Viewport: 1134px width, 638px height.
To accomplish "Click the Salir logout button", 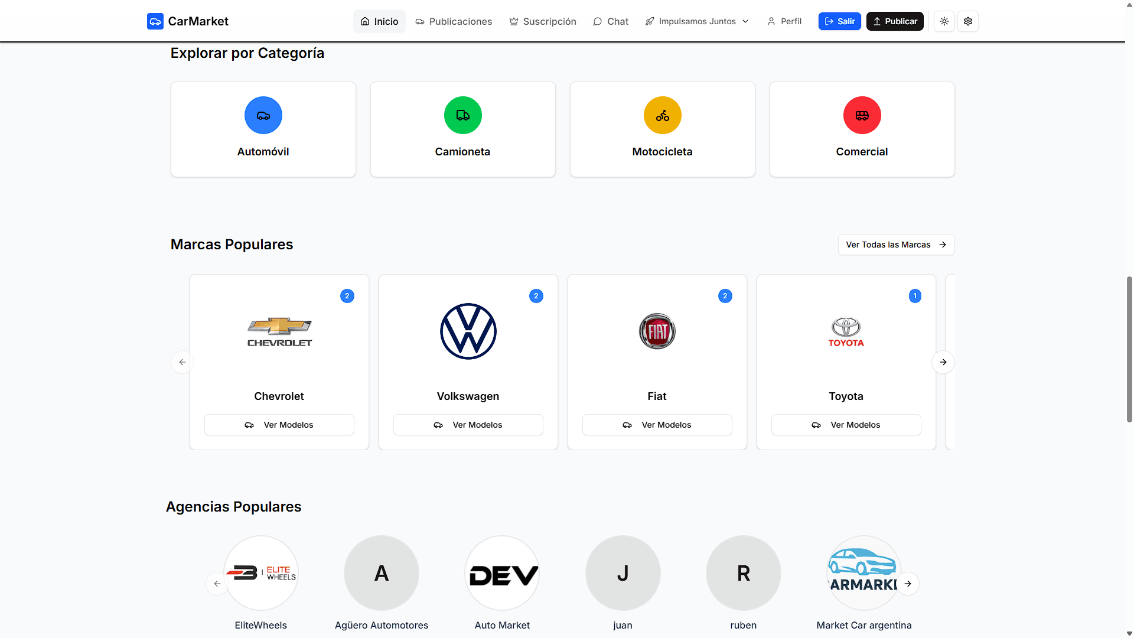I will 839,21.
